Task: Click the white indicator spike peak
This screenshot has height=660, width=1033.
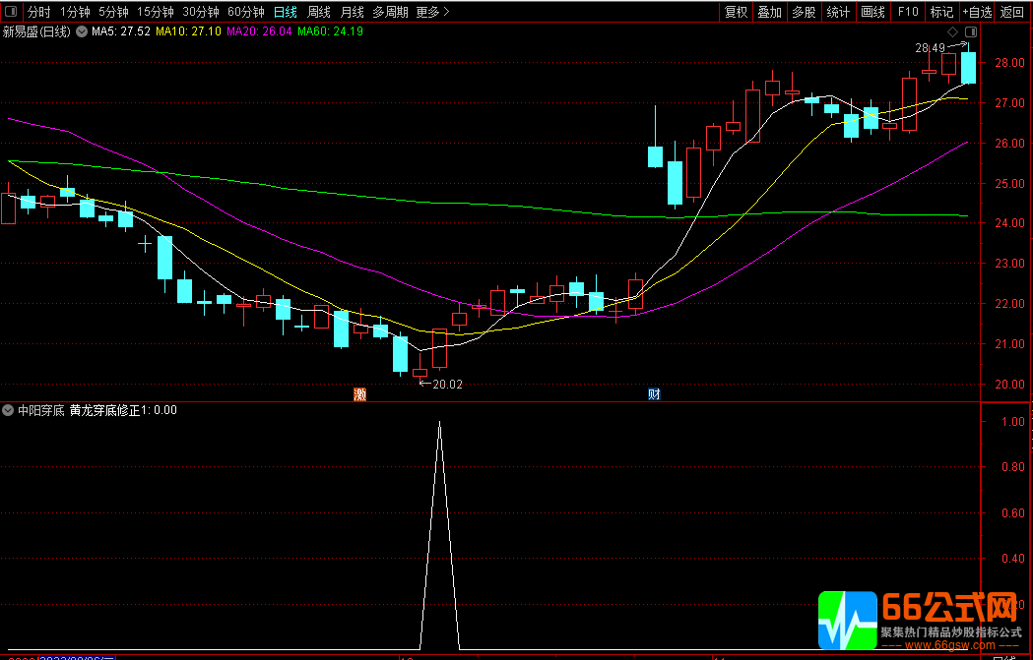Action: coord(439,422)
